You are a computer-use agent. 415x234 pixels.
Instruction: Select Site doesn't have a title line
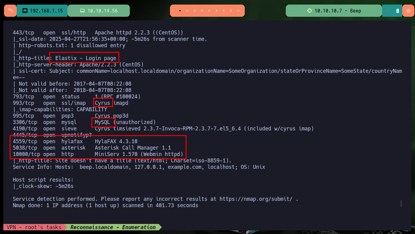[122, 161]
